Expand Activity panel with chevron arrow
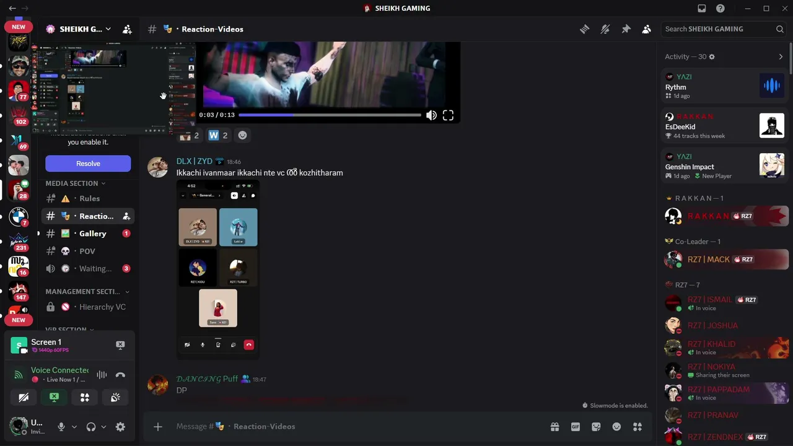793x446 pixels. click(781, 57)
